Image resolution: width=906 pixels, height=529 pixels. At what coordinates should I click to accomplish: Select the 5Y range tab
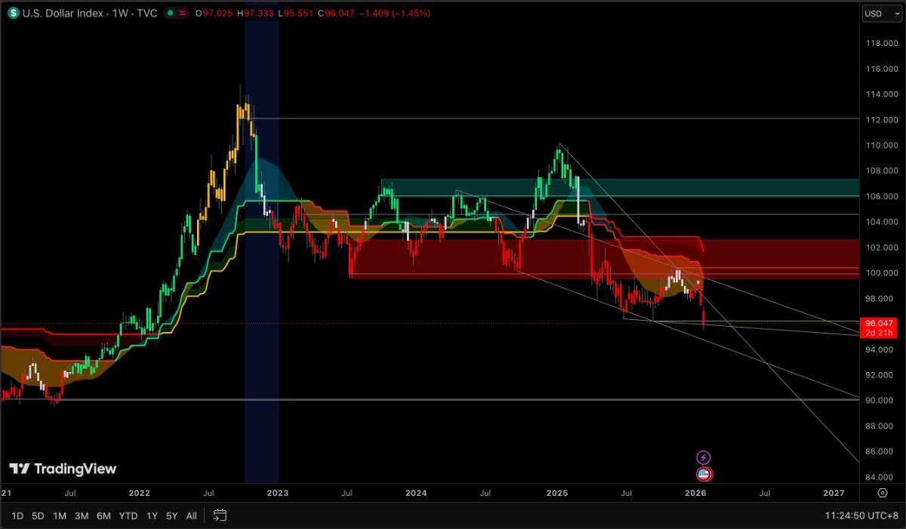(x=171, y=516)
